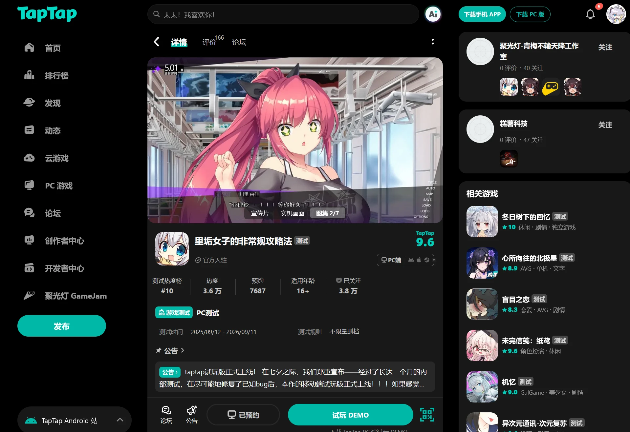The height and width of the screenshot is (432, 630).
Task: Open 聚光灯 studio avatar
Action: click(480, 51)
